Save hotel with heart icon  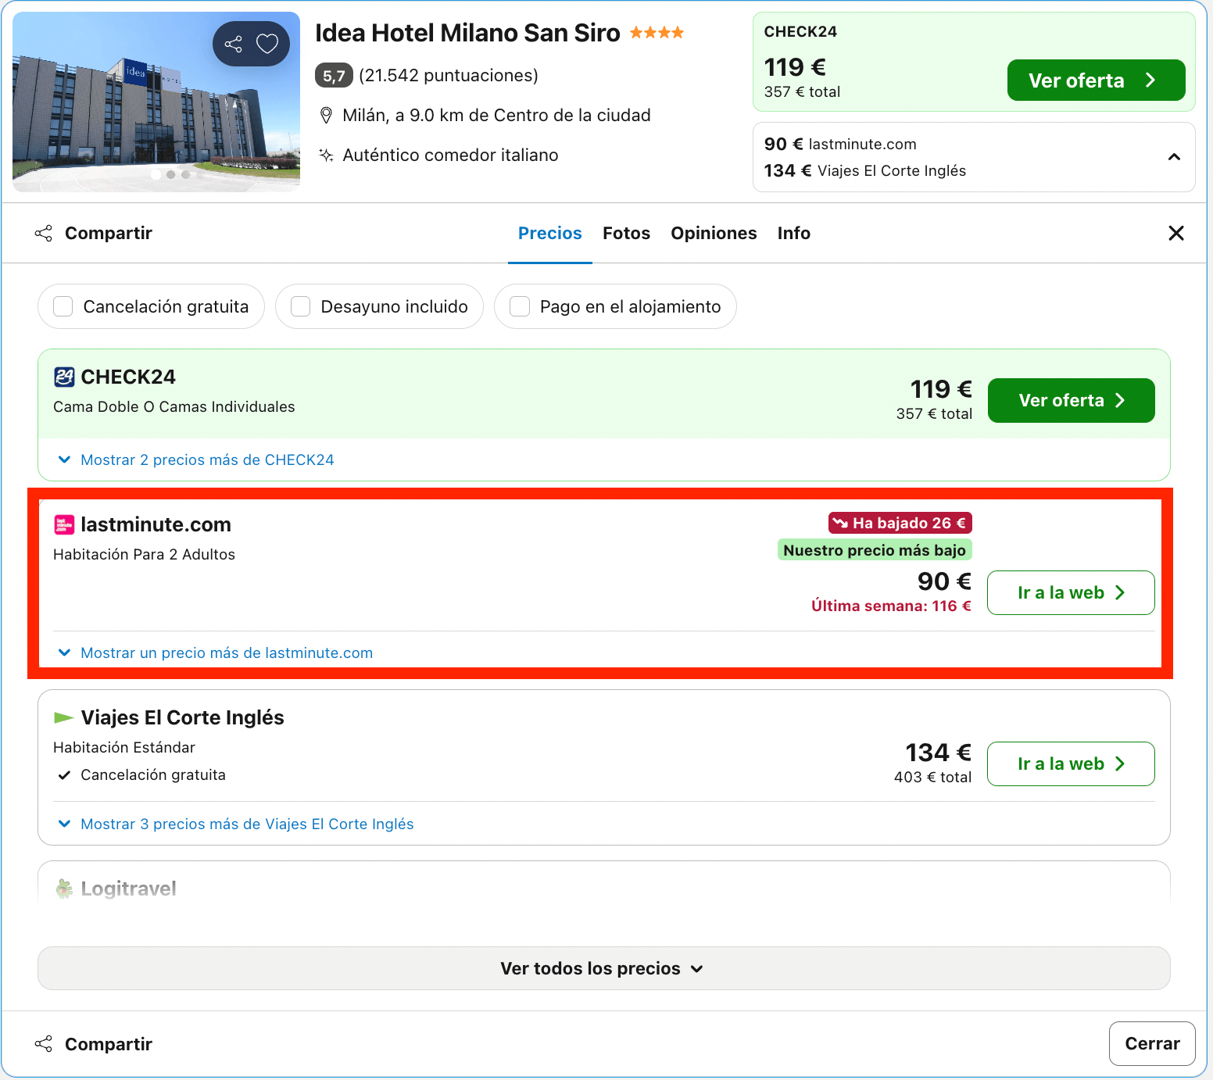(x=267, y=44)
